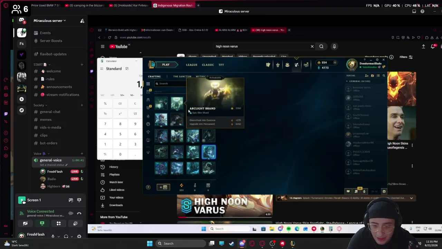Click the Discord create invite icon
Image resolution: width=442 pixels, height=249 pixels.
tap(82, 21)
